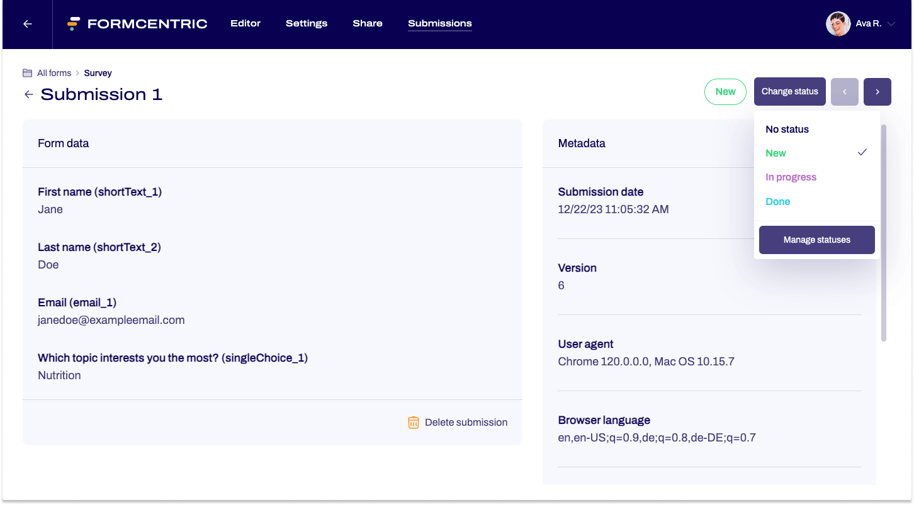Open the Ava R. profile avatar
Viewport: 914px width, 505px height.
(x=838, y=23)
